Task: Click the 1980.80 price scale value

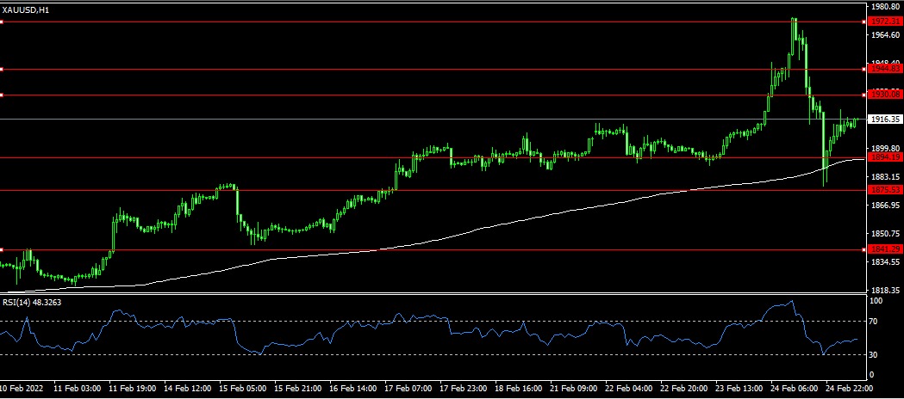Action: point(886,7)
